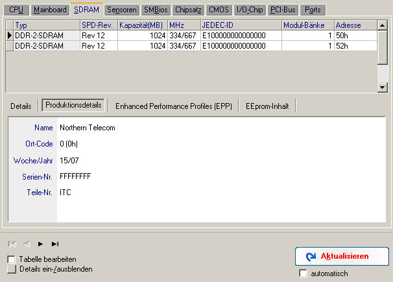Enable Tabelle bearbeiten checkbox
The image size is (393, 282).
(12, 259)
